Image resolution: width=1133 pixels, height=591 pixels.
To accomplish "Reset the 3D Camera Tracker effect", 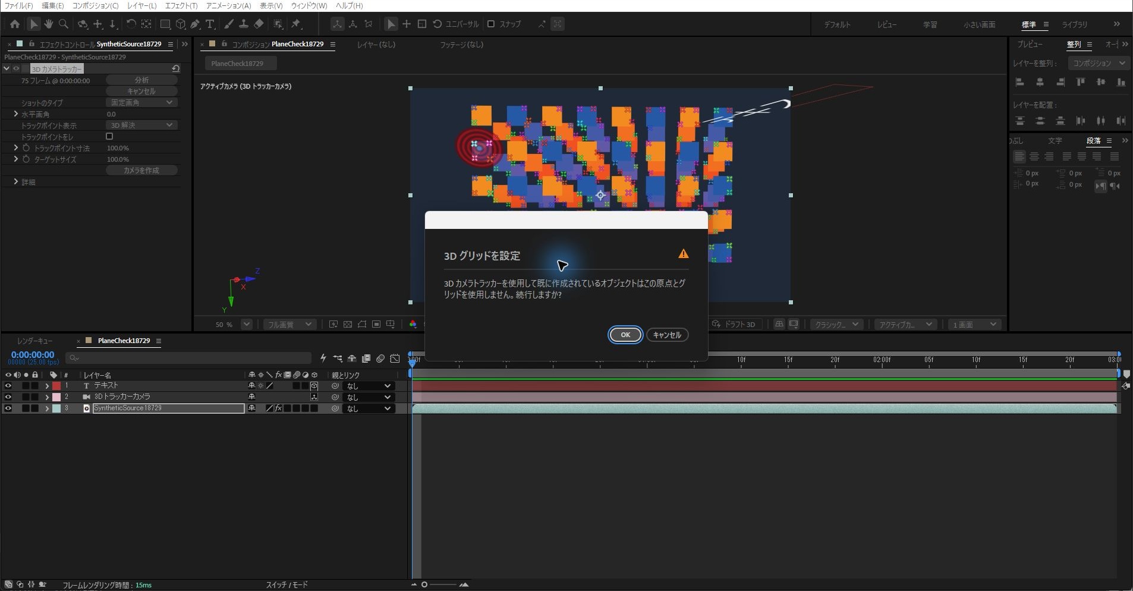I will (x=175, y=68).
